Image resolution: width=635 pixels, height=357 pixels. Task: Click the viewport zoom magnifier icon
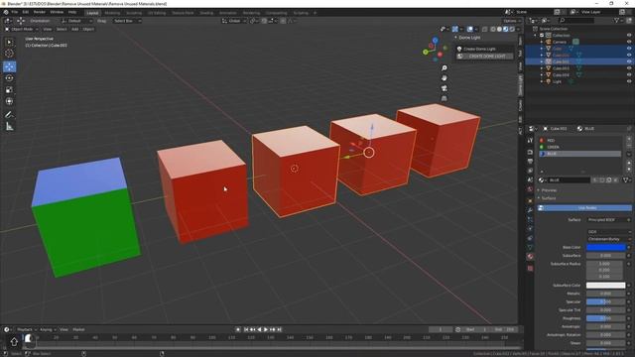[x=444, y=68]
